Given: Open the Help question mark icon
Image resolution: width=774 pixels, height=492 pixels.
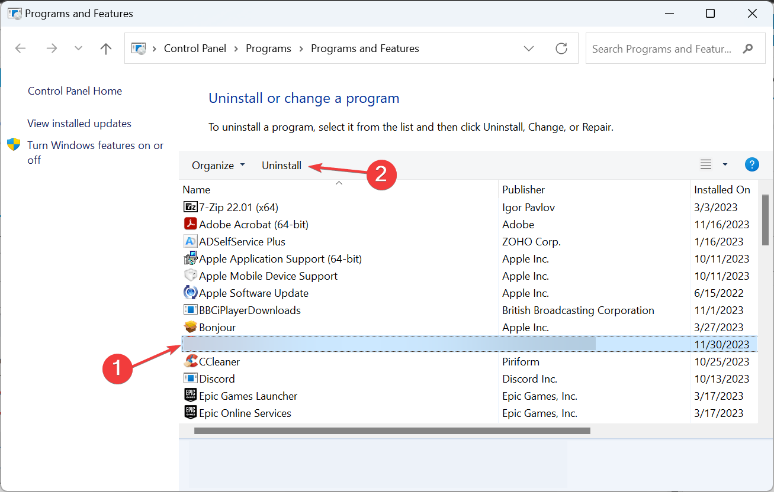Looking at the screenshot, I should click(751, 165).
